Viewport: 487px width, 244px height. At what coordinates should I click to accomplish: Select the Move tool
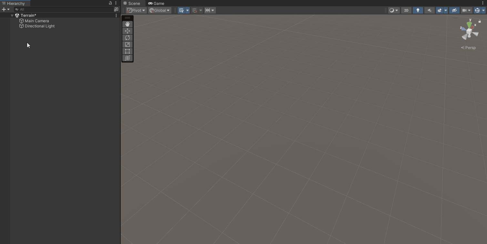(x=127, y=31)
